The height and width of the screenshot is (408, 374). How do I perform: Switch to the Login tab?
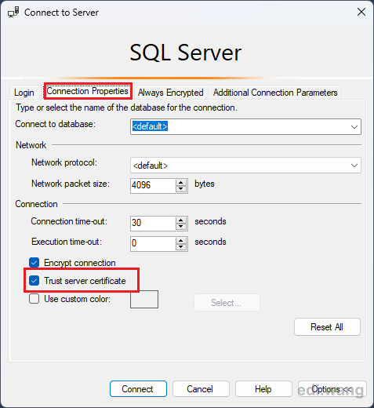(x=24, y=93)
